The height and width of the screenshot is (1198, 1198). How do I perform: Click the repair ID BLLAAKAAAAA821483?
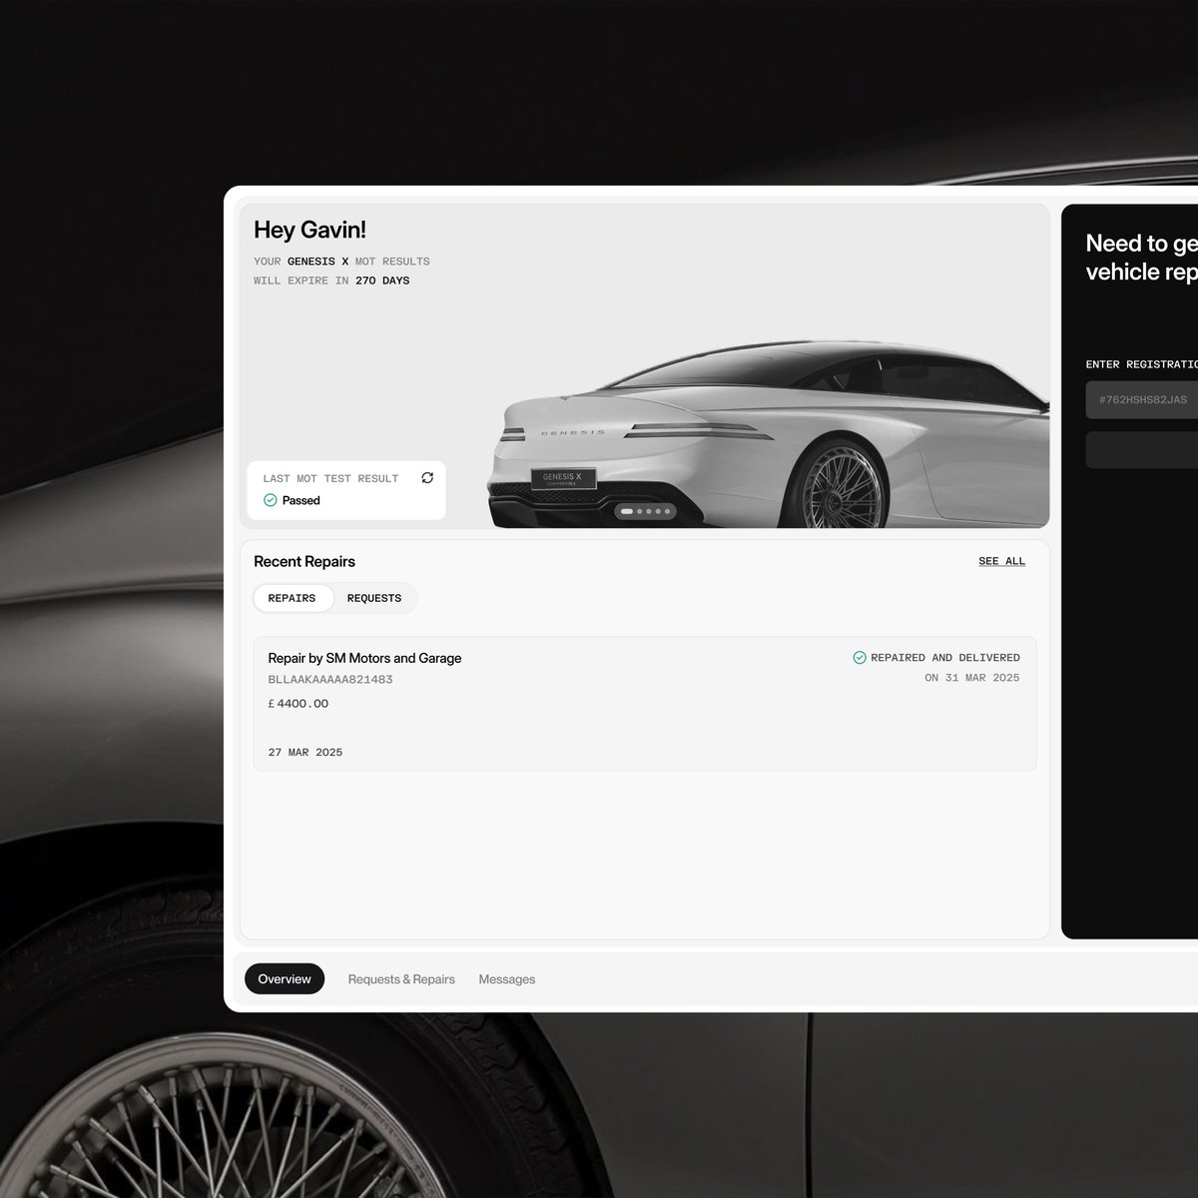[x=330, y=680]
